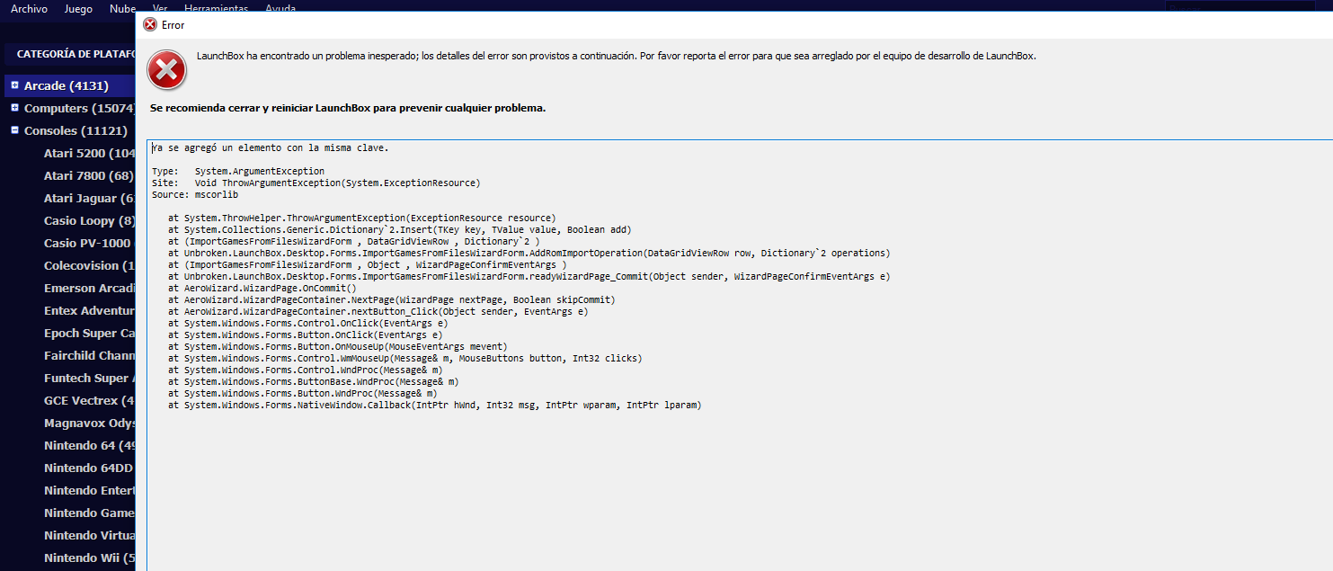Click the large red error icon beside the message
The height and width of the screenshot is (571, 1333).
pyautogui.click(x=167, y=68)
